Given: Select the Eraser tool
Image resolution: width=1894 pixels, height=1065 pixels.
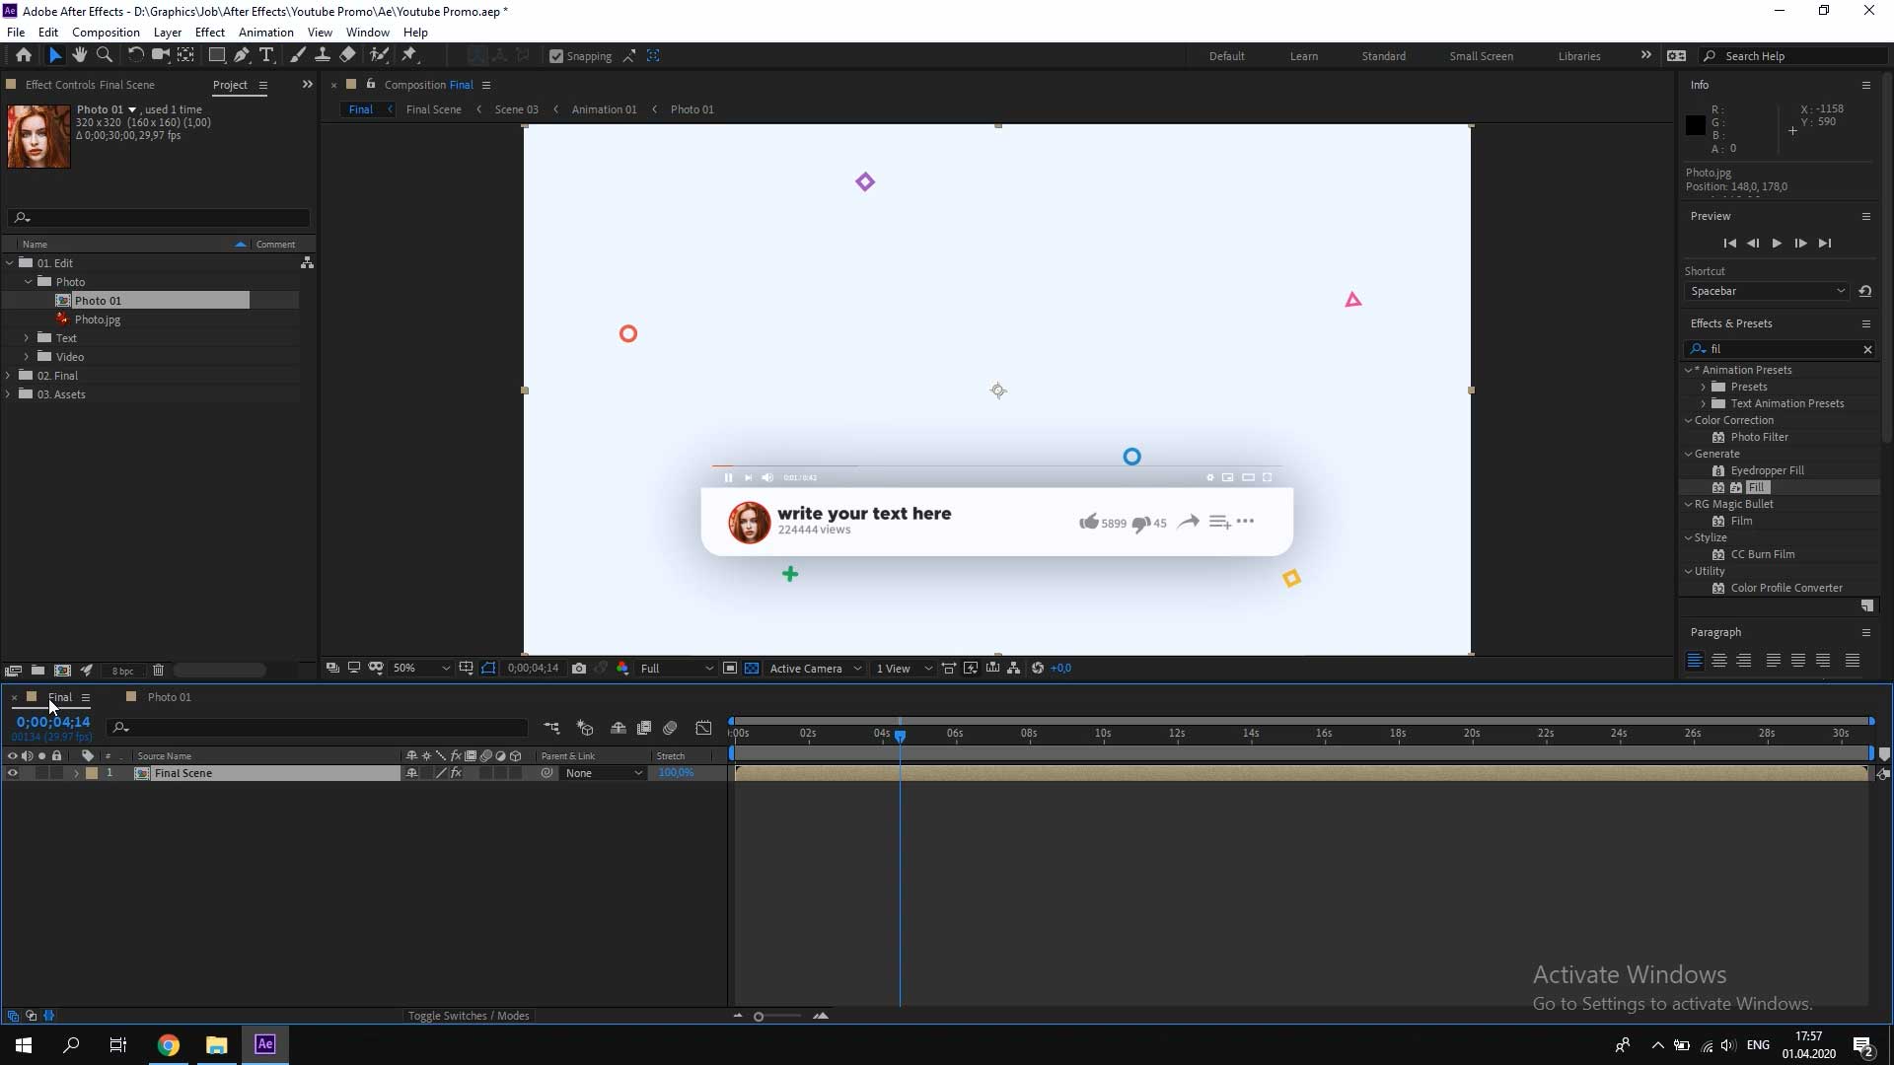Looking at the screenshot, I should point(347,55).
